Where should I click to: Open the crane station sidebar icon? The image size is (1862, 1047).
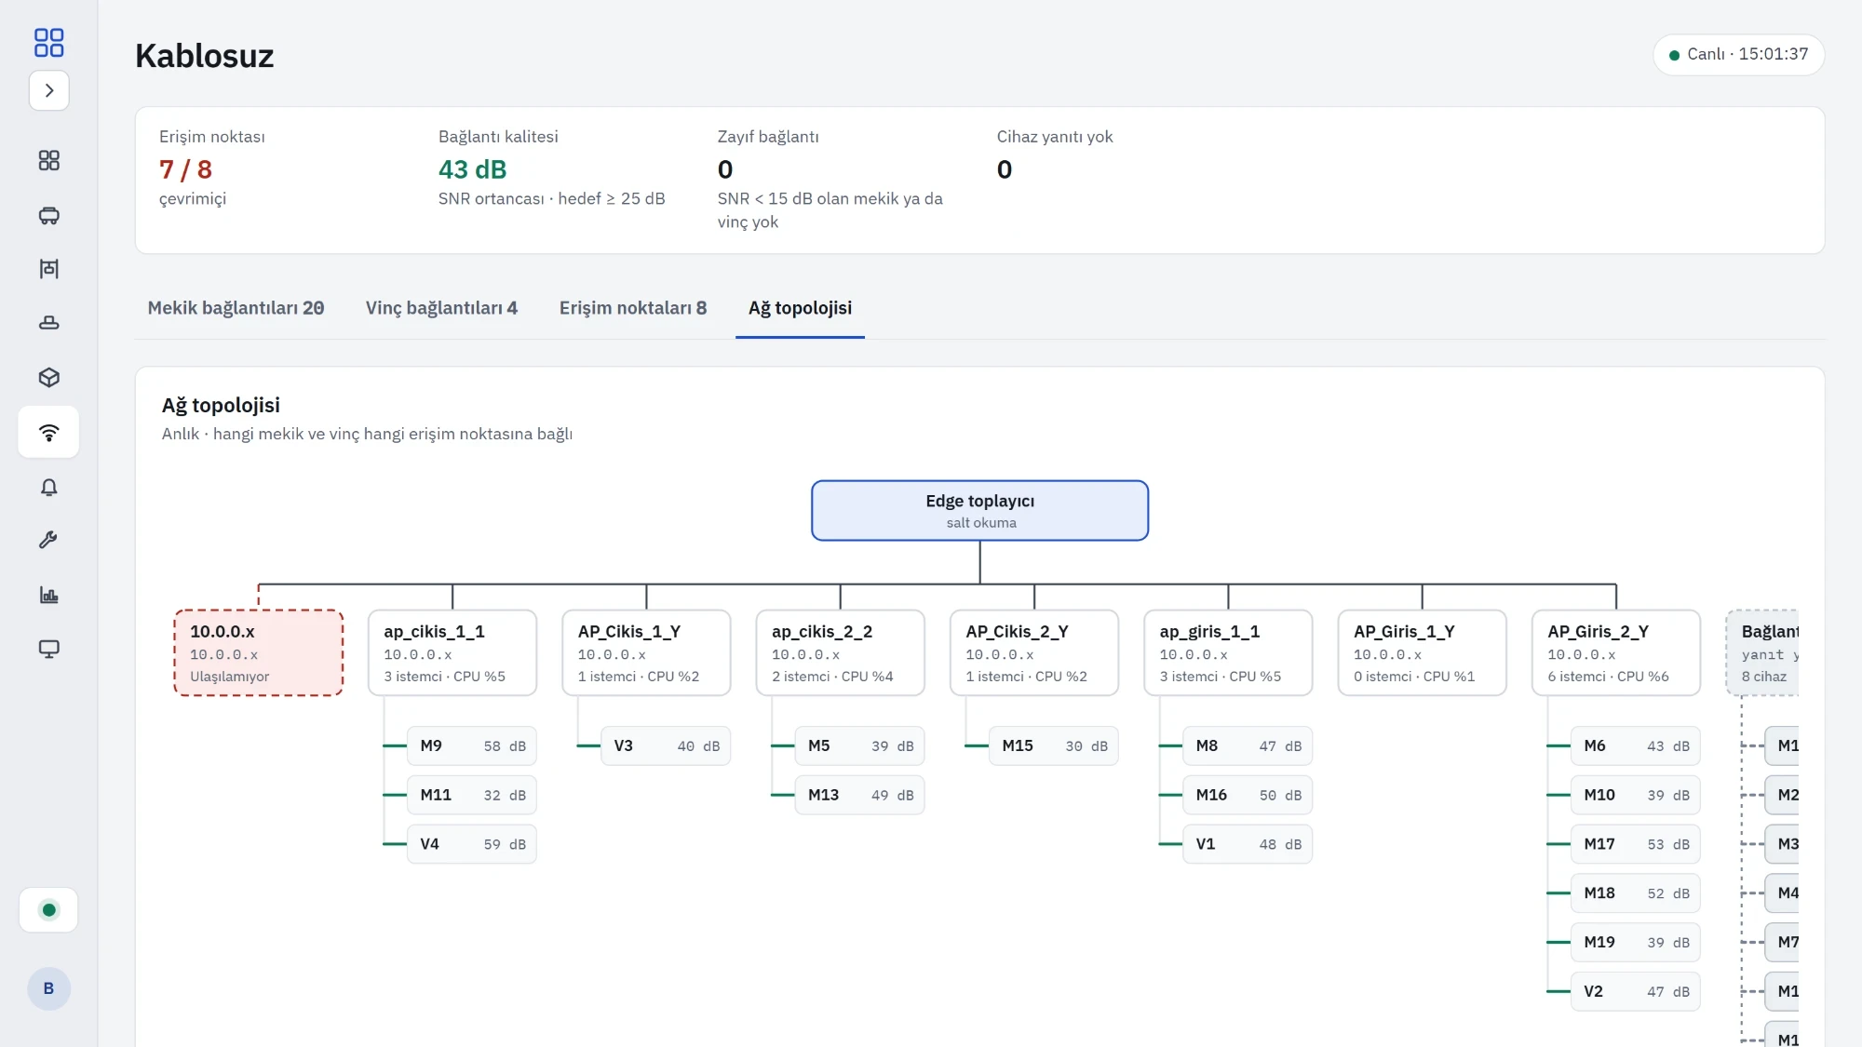[49, 323]
